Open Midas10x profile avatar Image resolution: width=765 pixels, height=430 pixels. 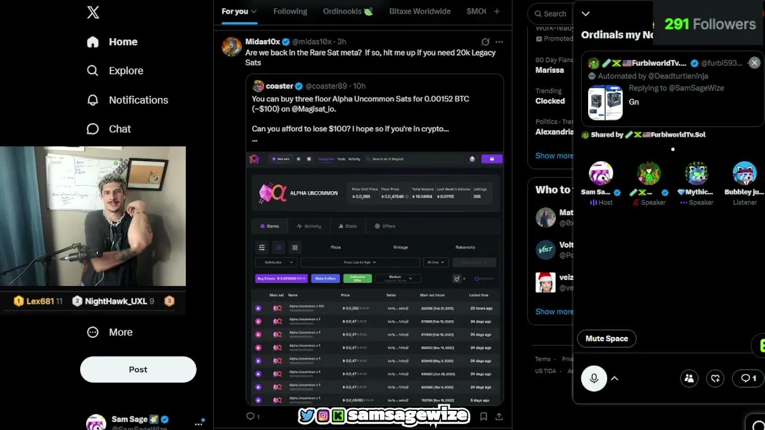point(232,47)
